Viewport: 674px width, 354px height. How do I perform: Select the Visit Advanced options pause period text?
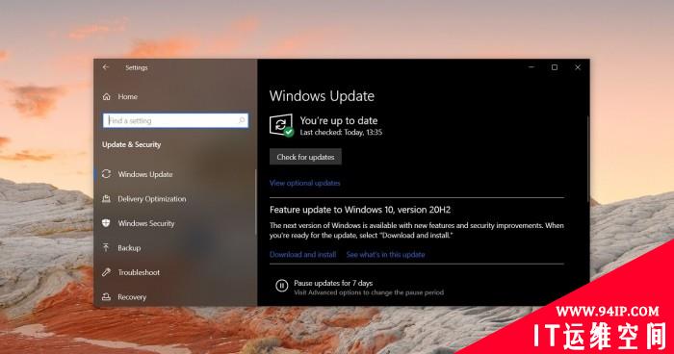pos(369,292)
